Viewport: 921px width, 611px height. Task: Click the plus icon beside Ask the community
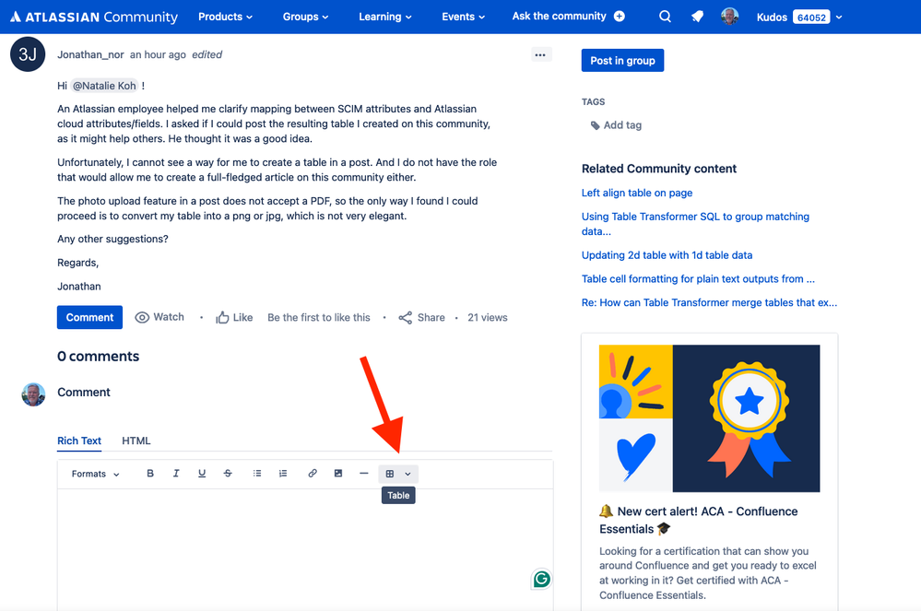(620, 17)
